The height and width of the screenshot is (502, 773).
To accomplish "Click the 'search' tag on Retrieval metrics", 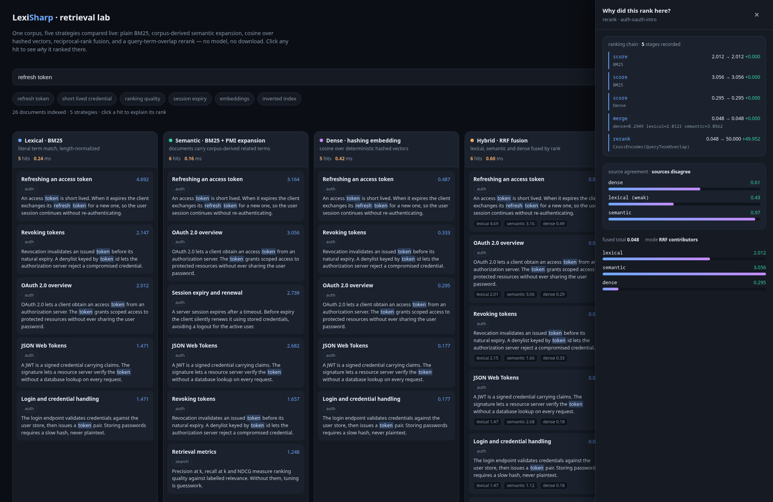I will (182, 461).
